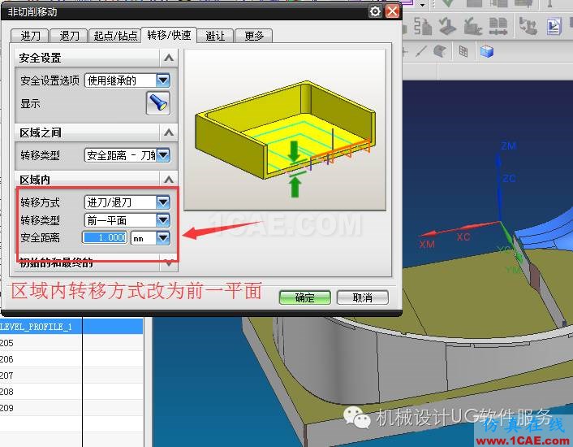
Task: Select the row ending in 207
Action: point(71,375)
